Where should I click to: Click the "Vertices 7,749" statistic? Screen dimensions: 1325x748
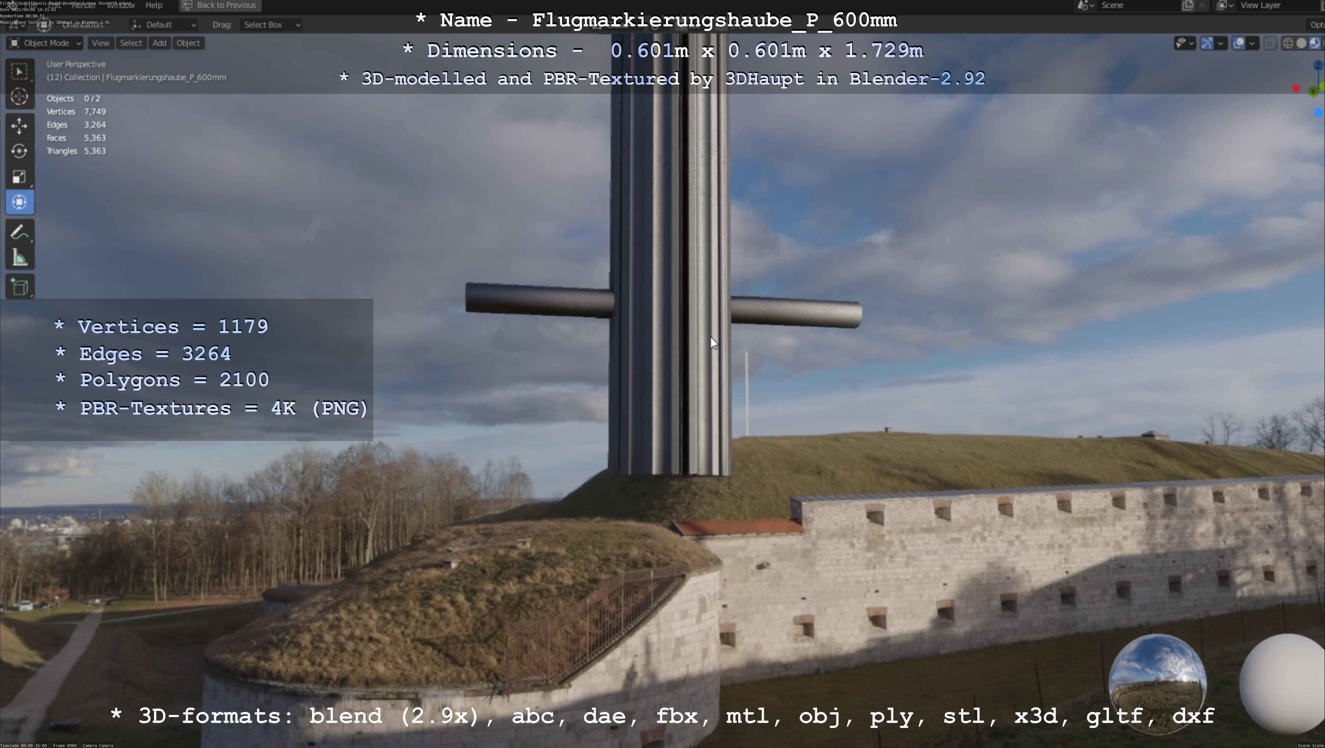76,112
